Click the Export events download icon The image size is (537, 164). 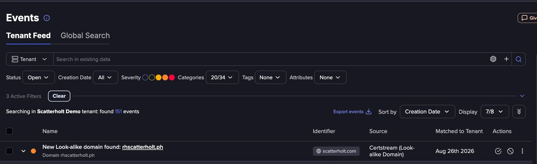(369, 112)
